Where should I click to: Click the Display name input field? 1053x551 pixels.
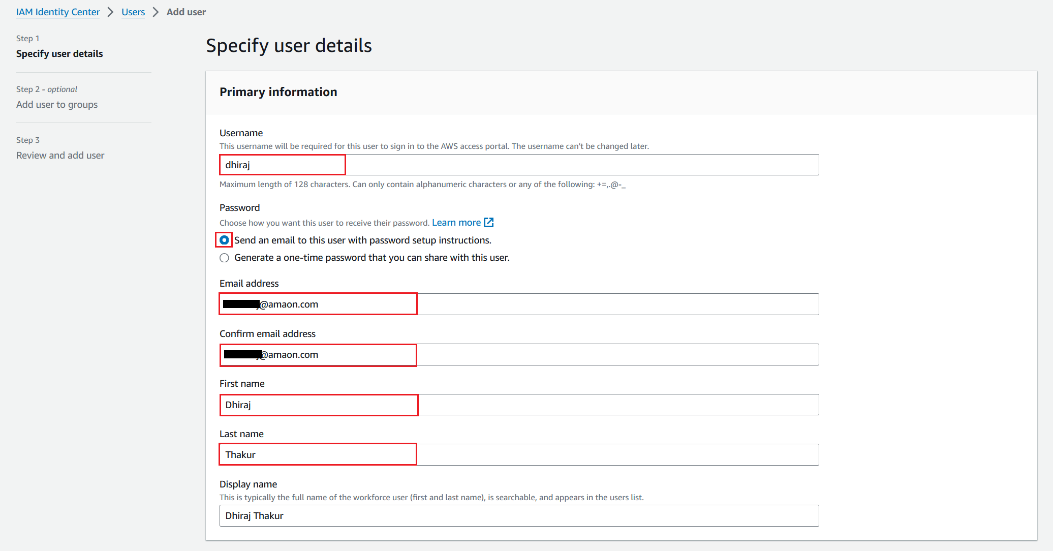coord(518,515)
